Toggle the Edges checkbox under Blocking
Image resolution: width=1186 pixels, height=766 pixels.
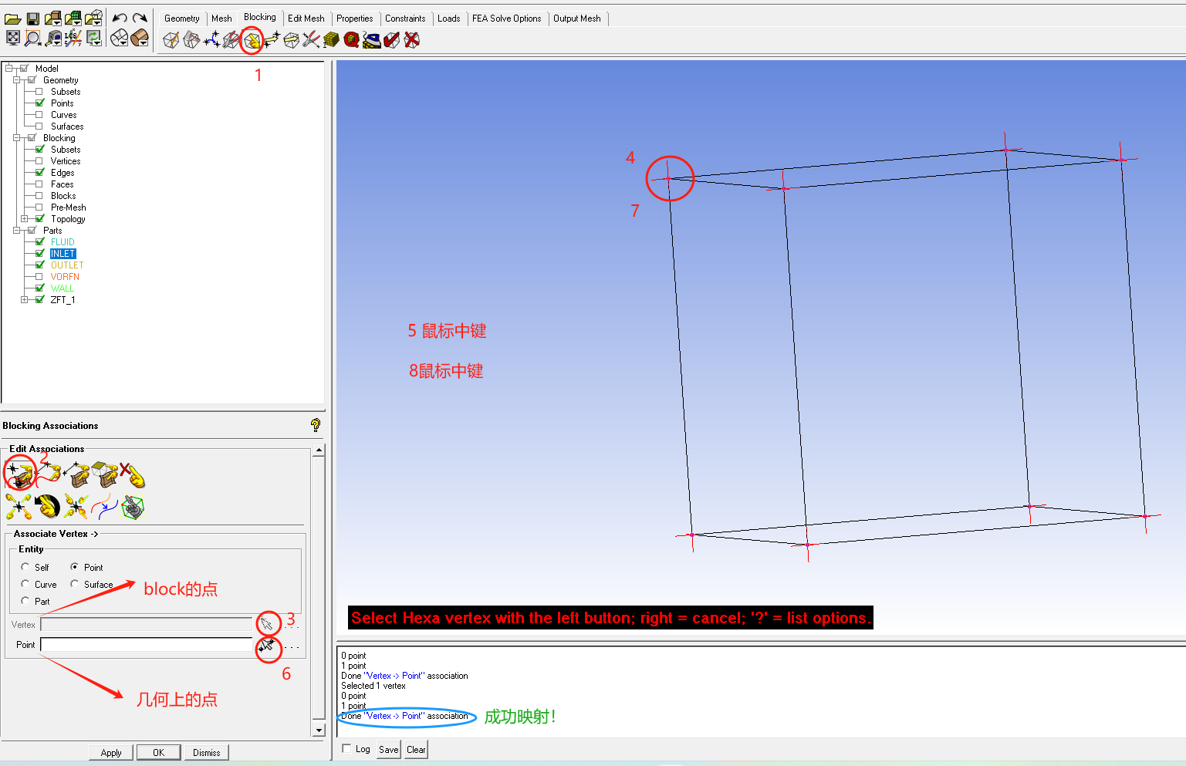click(x=39, y=172)
